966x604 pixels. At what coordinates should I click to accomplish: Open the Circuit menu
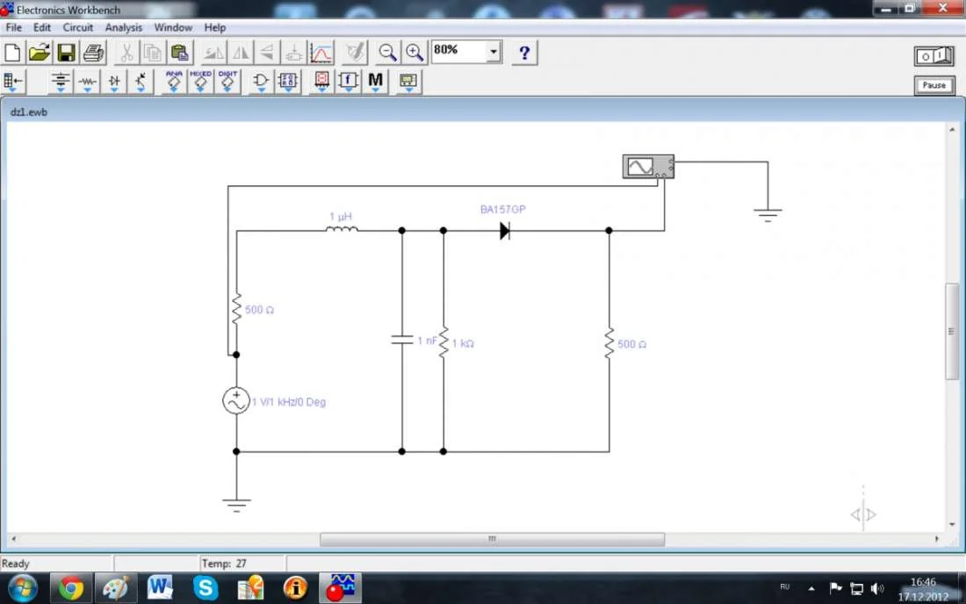[77, 27]
